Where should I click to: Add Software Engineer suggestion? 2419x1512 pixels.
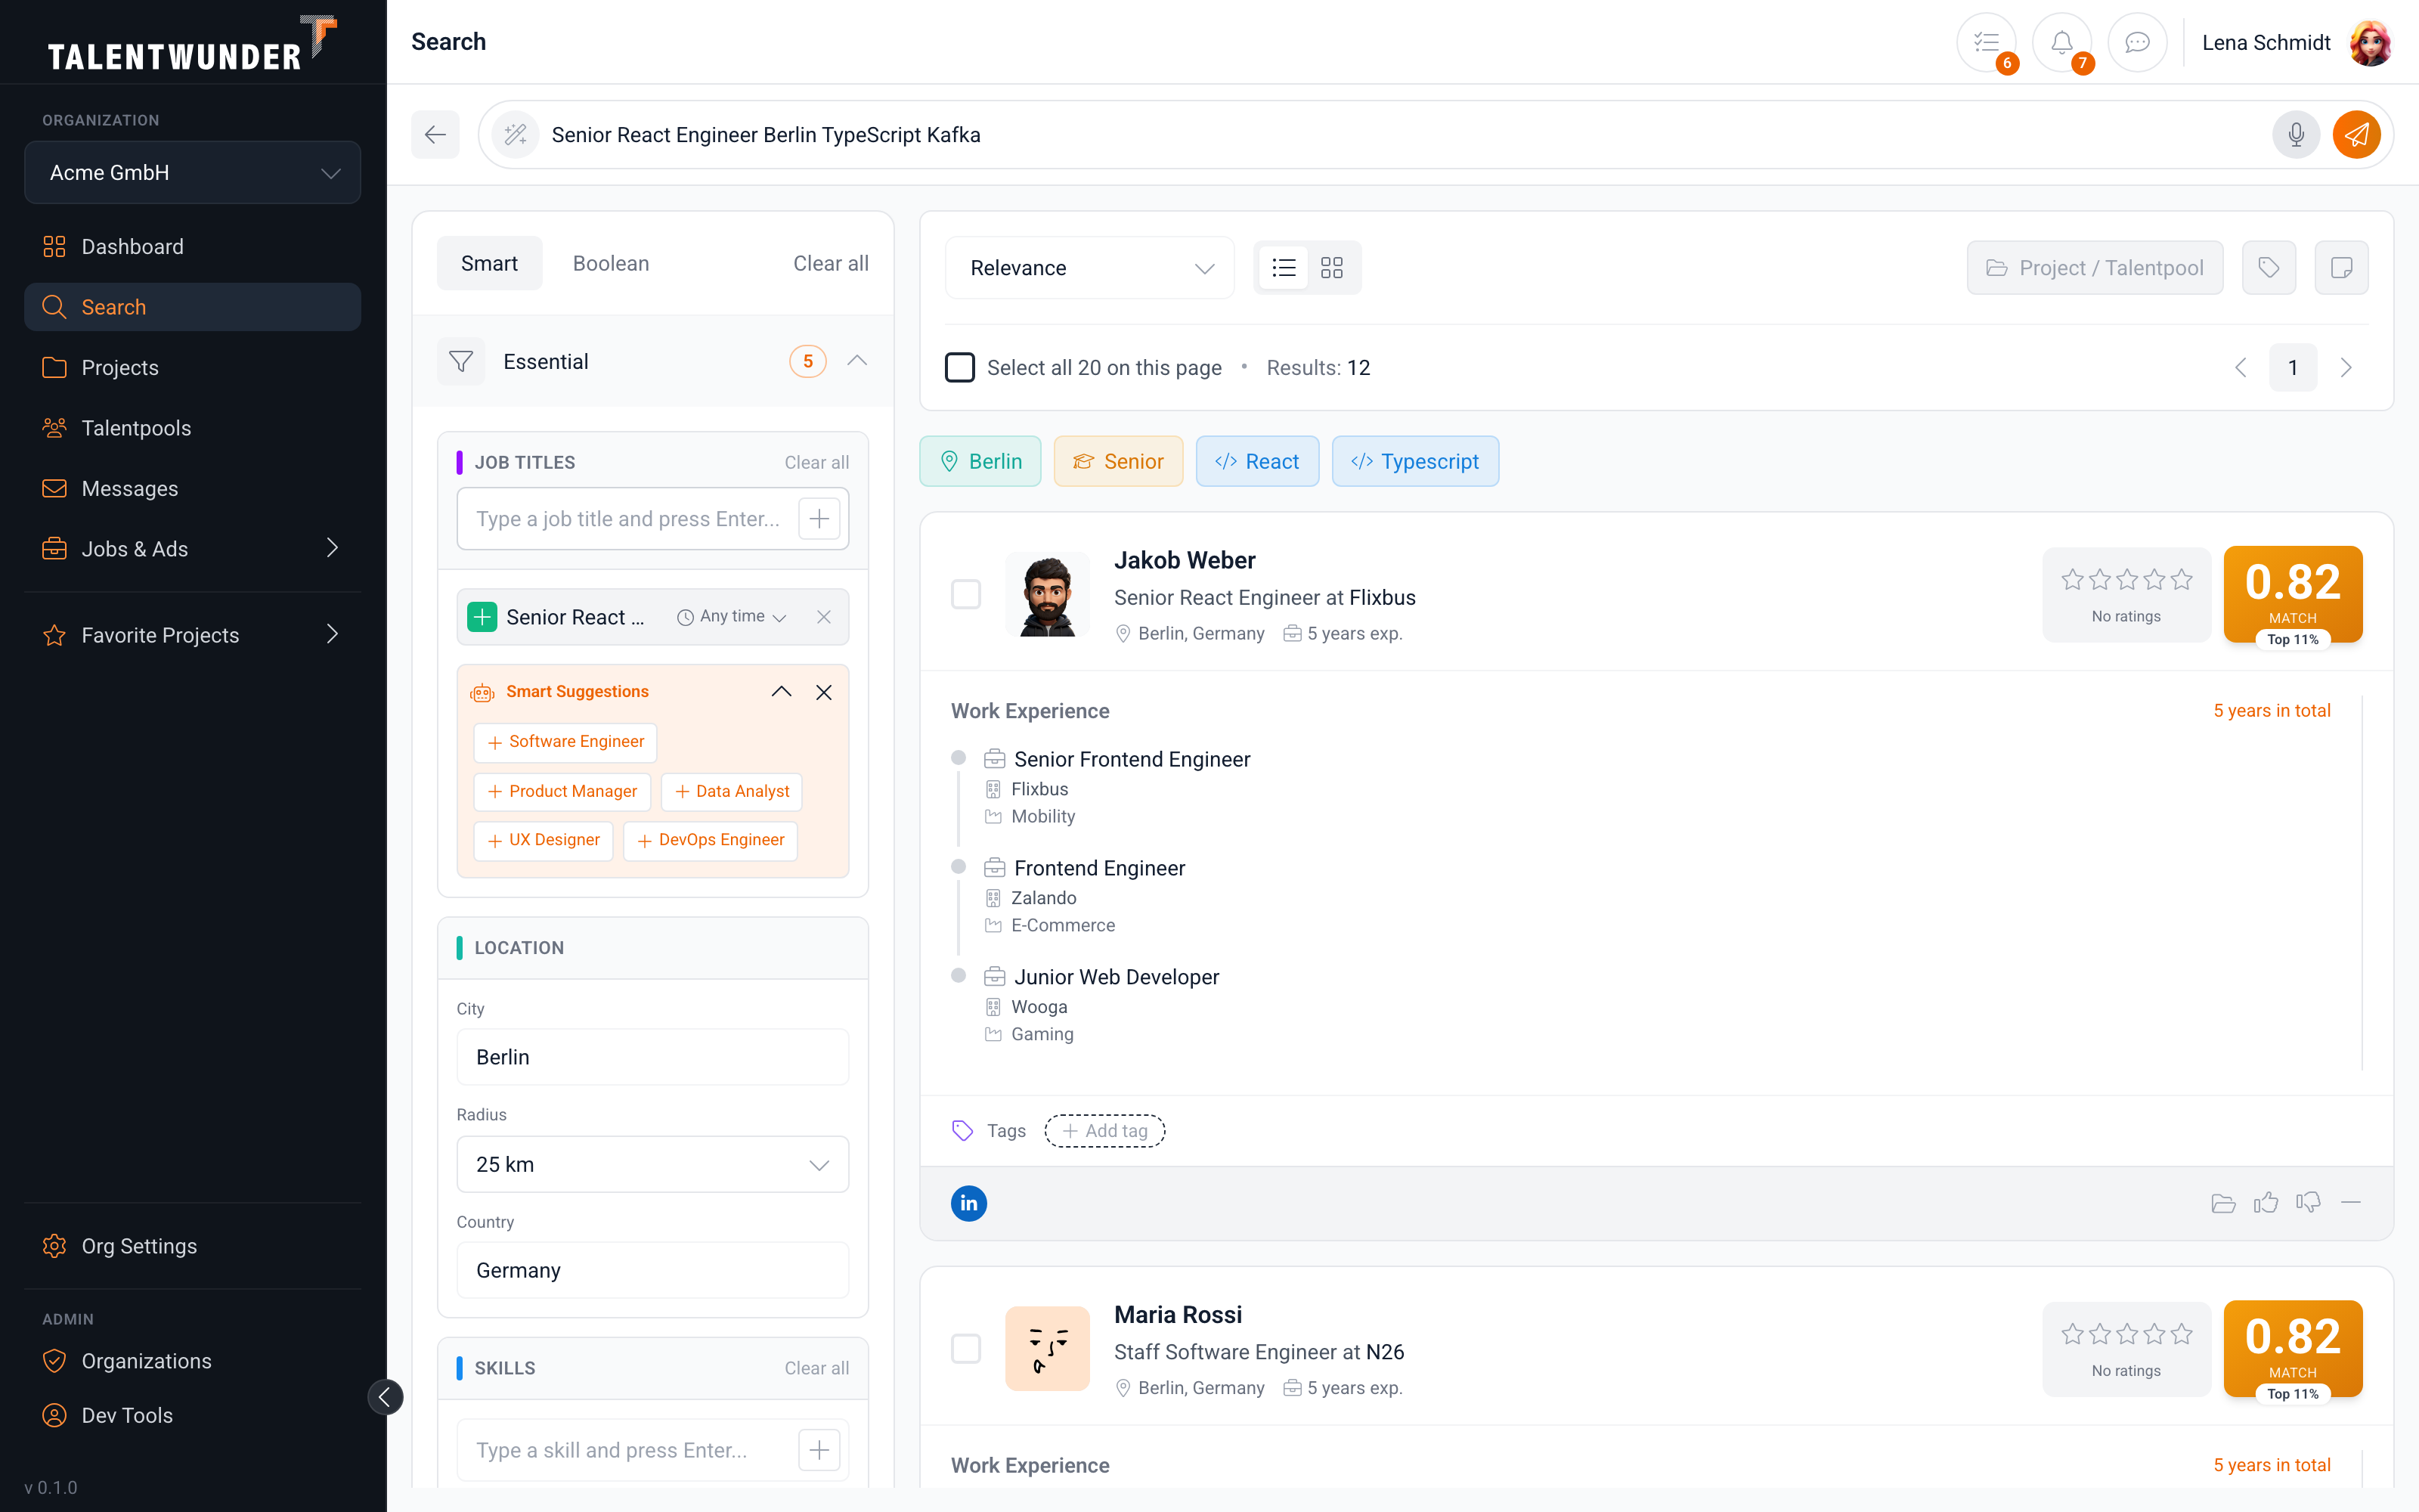click(565, 742)
